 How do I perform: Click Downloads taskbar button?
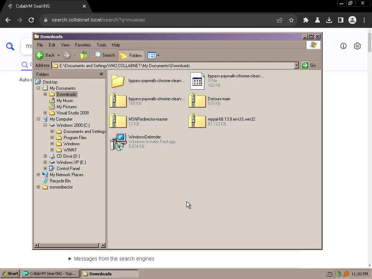pyautogui.click(x=110, y=274)
